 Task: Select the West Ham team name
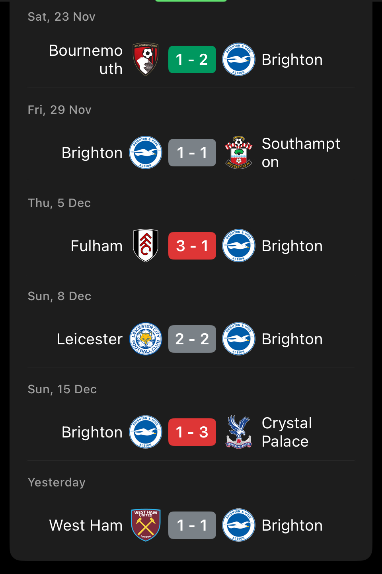click(x=86, y=525)
